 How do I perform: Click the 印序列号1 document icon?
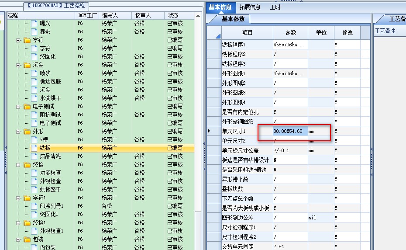(x=34, y=206)
